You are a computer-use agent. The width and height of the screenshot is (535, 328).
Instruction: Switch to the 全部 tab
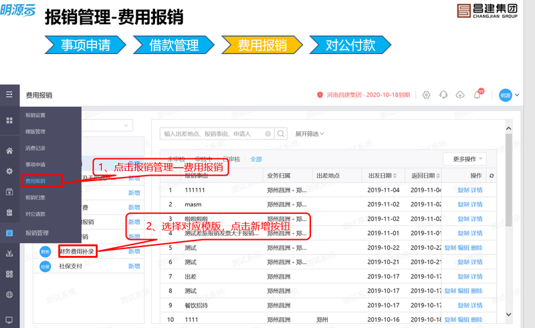(x=256, y=159)
